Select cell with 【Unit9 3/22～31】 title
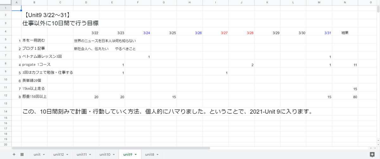This screenshot has height=159, width=380. pyautogui.click(x=47, y=15)
